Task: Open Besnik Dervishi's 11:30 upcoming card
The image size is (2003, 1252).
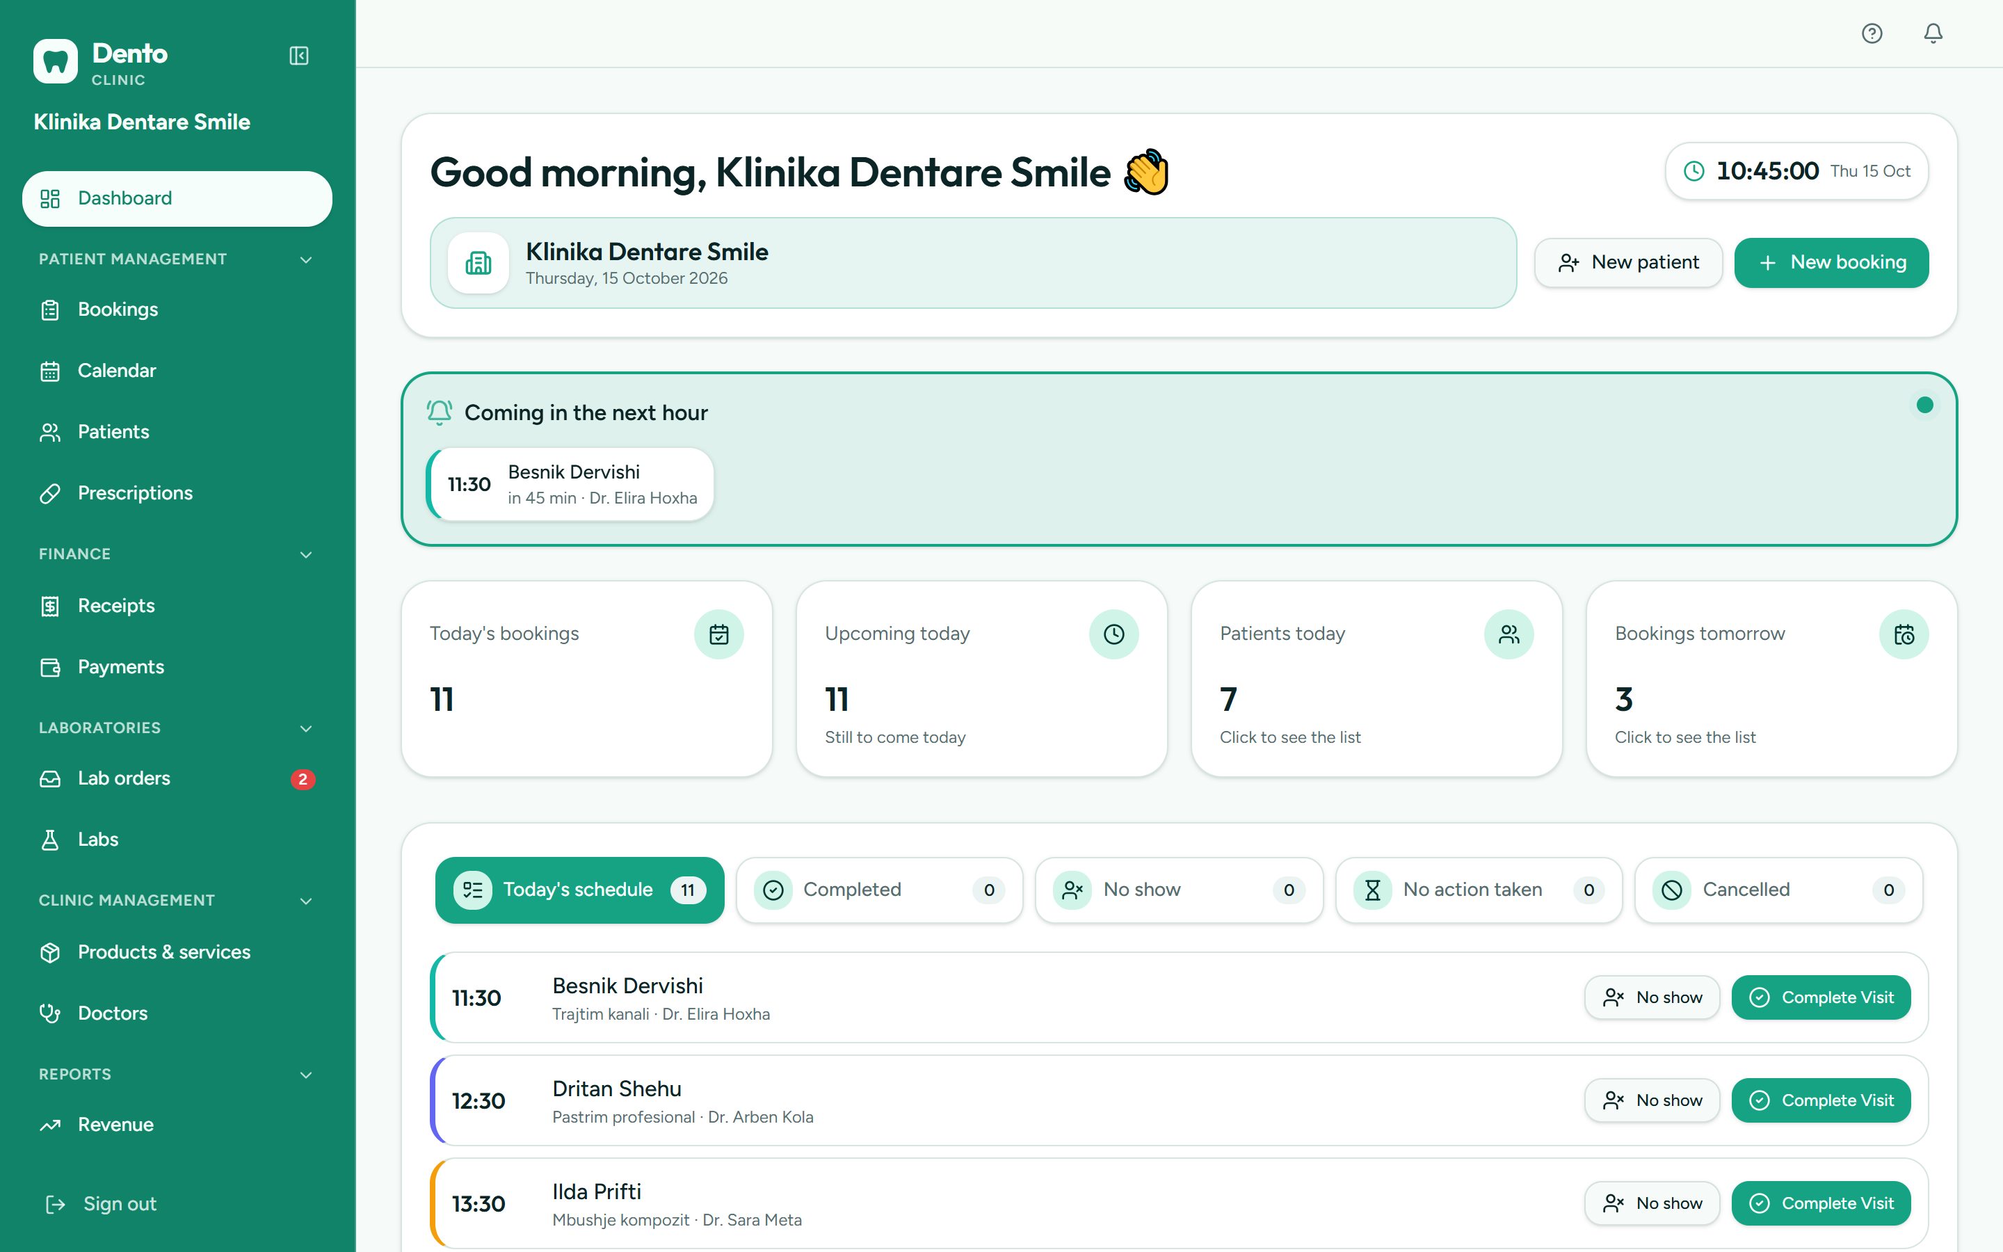Action: pos(570,484)
